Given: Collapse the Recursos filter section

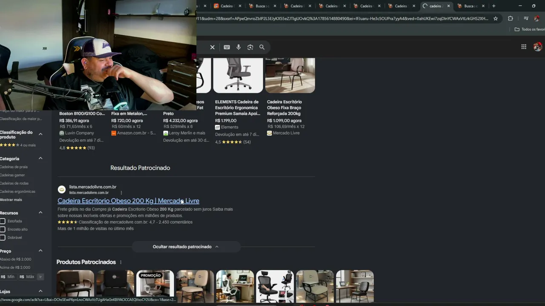Looking at the screenshot, I should point(40,212).
